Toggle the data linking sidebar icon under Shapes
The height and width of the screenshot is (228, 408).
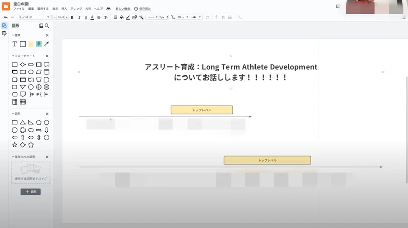(x=4, y=33)
